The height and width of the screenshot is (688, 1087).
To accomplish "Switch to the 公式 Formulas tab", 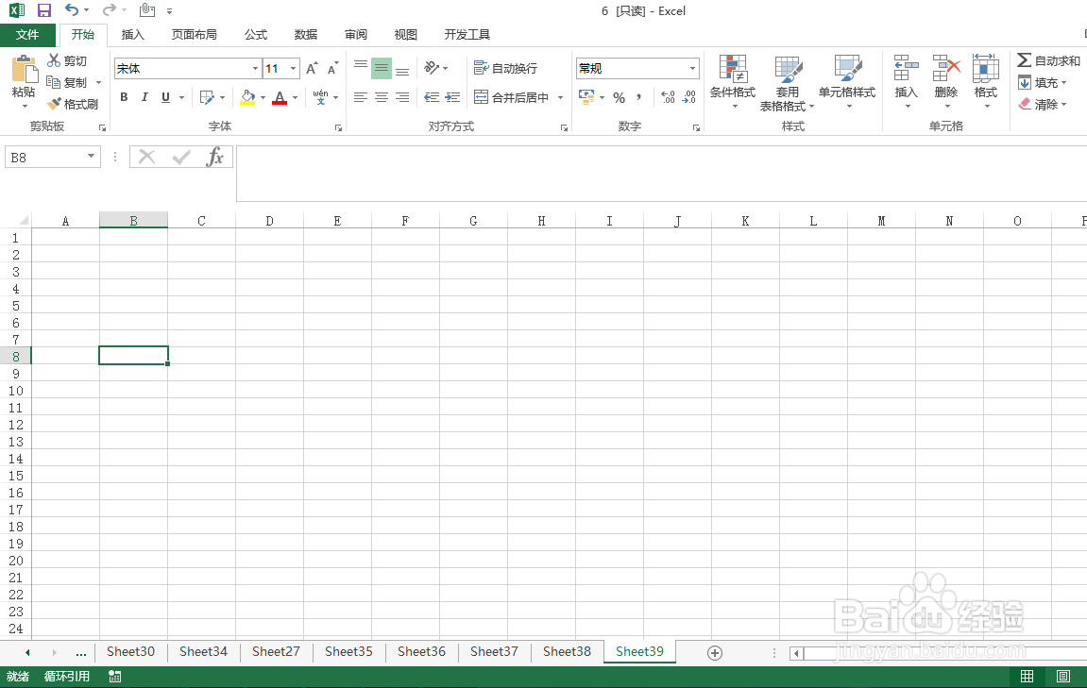I will [256, 35].
